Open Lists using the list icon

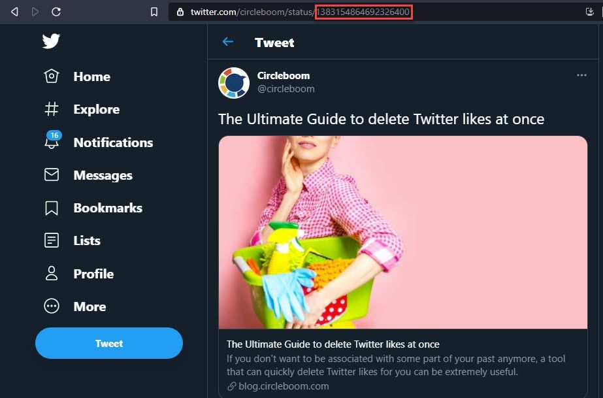tap(52, 240)
